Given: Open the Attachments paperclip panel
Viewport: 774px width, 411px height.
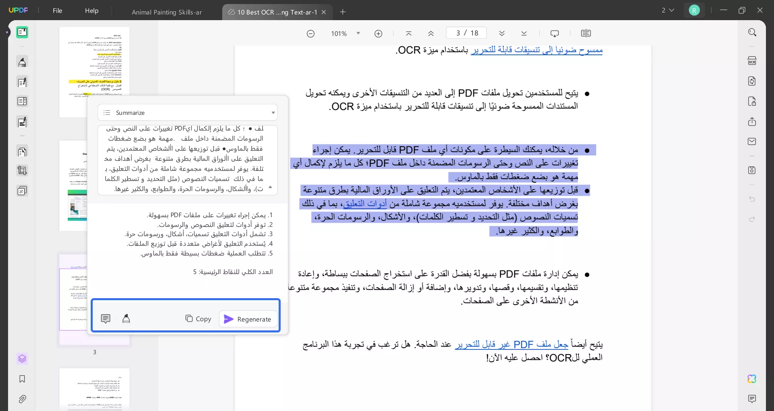Looking at the screenshot, I should tap(22, 399).
